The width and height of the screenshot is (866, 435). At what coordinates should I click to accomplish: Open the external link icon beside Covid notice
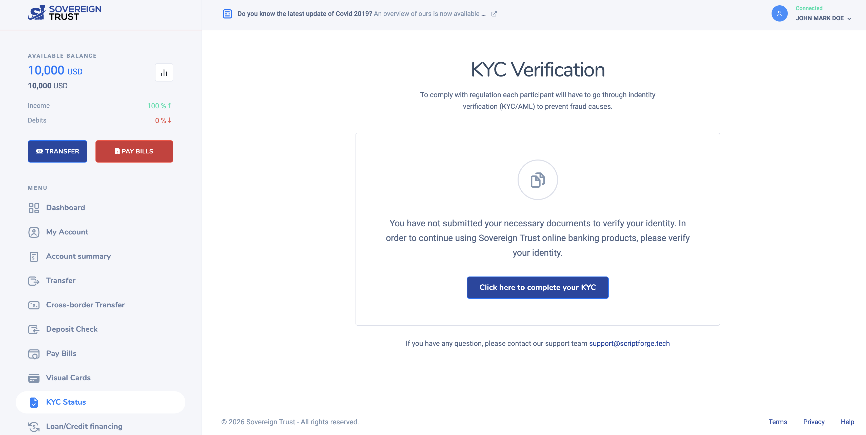click(x=494, y=14)
